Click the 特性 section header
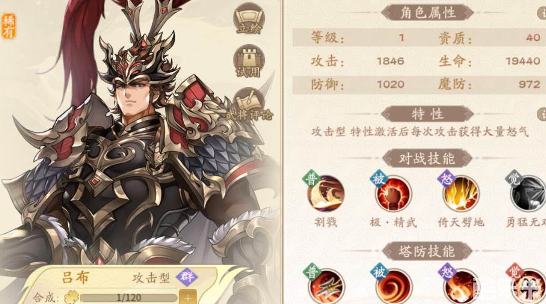 coord(427,114)
